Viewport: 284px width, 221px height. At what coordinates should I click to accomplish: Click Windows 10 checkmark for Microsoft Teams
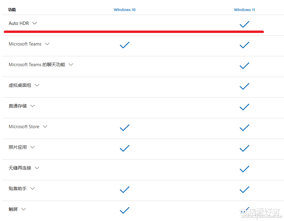tap(125, 45)
